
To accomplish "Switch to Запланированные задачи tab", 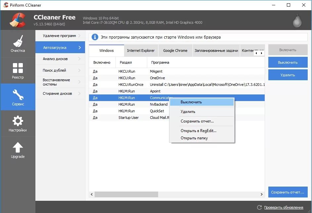I will click(216, 51).
